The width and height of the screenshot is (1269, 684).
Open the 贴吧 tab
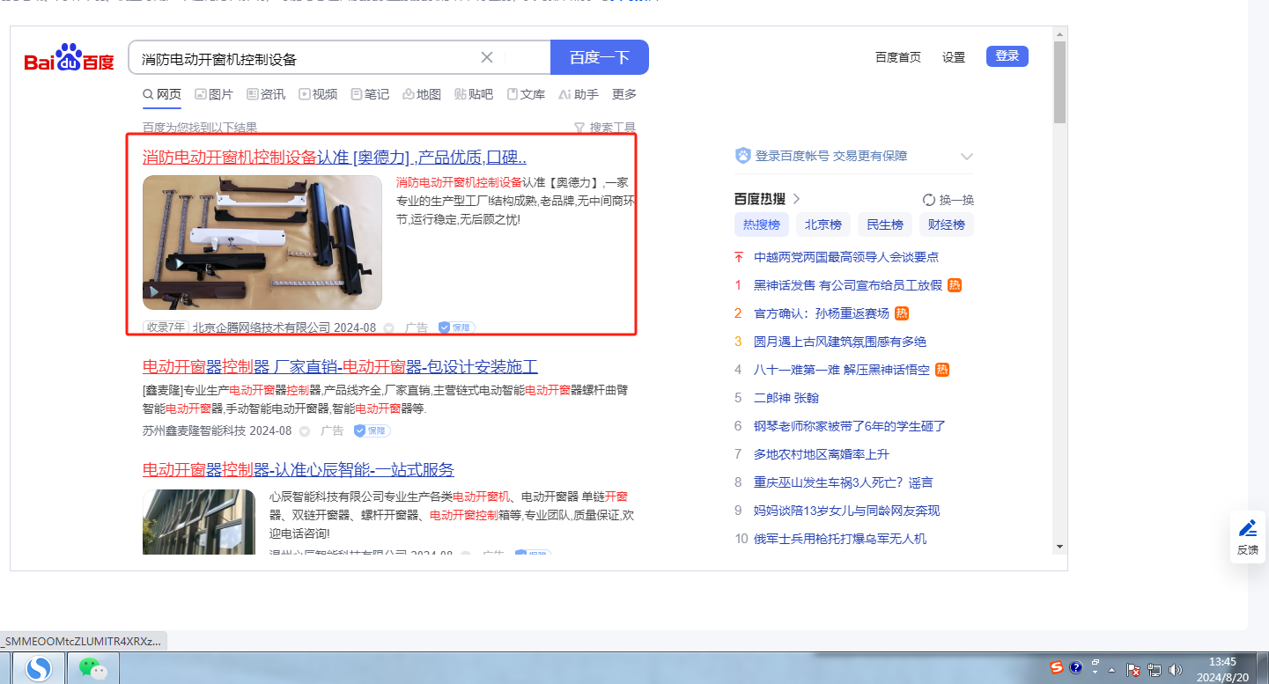[474, 94]
